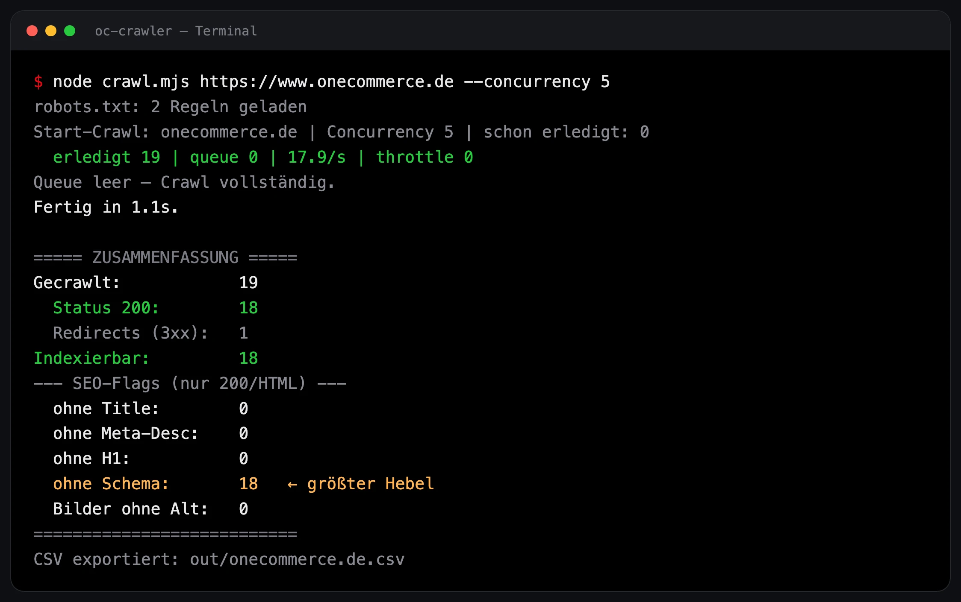This screenshot has width=961, height=602.
Task: Click the Indexierbar value 18
Action: point(248,358)
